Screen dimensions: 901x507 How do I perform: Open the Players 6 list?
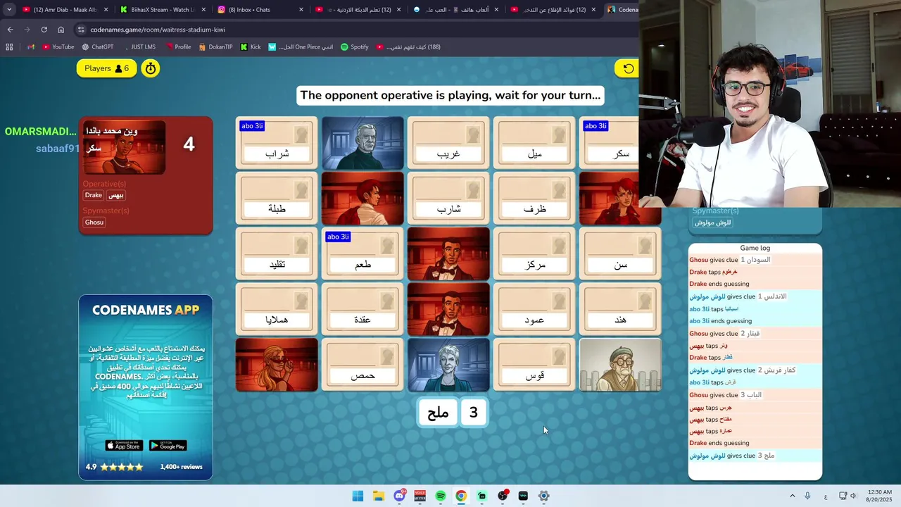coord(107,68)
